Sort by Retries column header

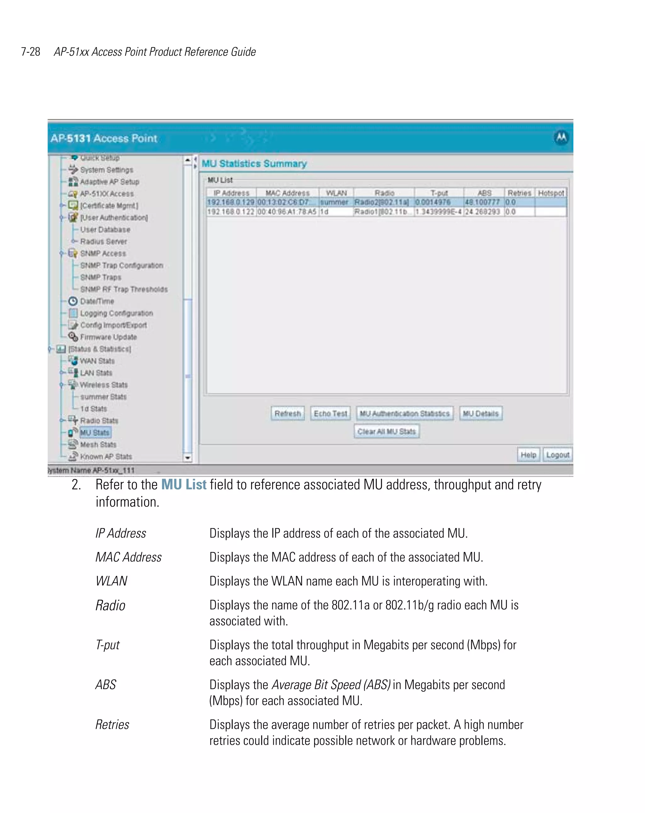(520, 193)
